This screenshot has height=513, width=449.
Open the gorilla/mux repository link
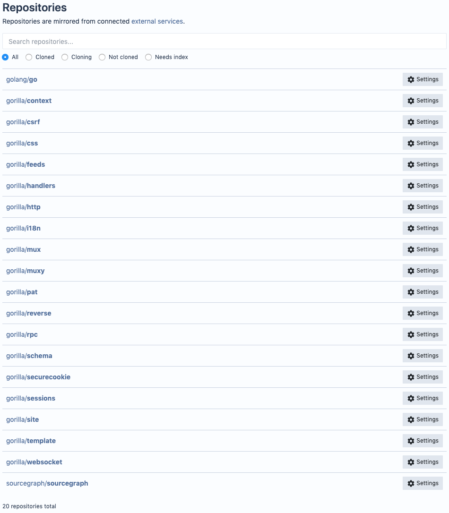(24, 249)
